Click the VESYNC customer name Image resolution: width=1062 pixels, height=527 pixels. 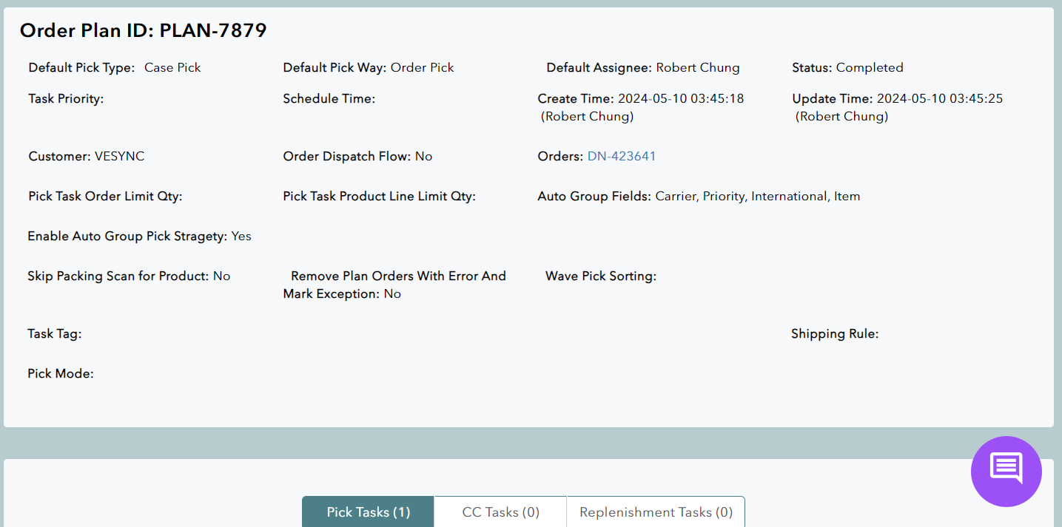click(x=119, y=157)
